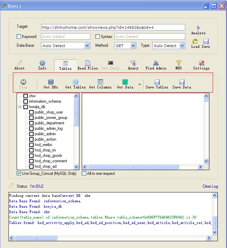Viewport: 227px width, 248px height.
Task: Click the log scroll right arrow
Action: coord(209,238)
